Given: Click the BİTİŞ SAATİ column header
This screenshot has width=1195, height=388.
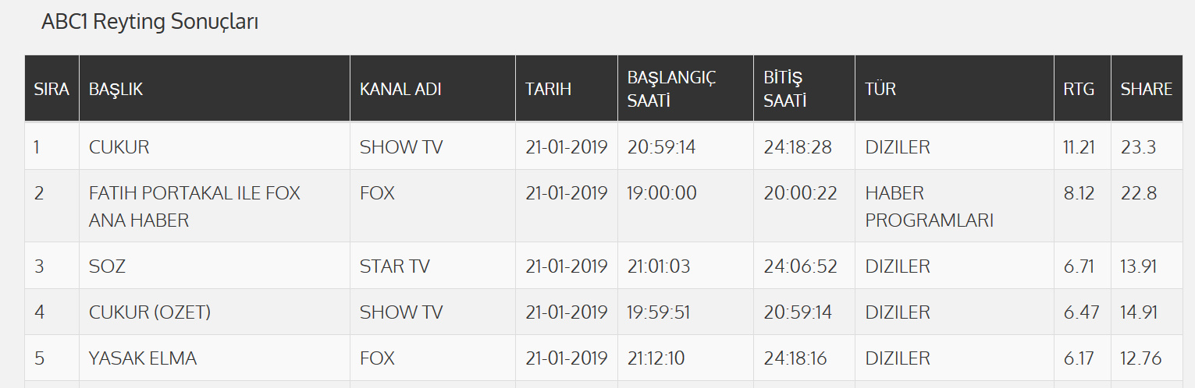Looking at the screenshot, I should 784,89.
